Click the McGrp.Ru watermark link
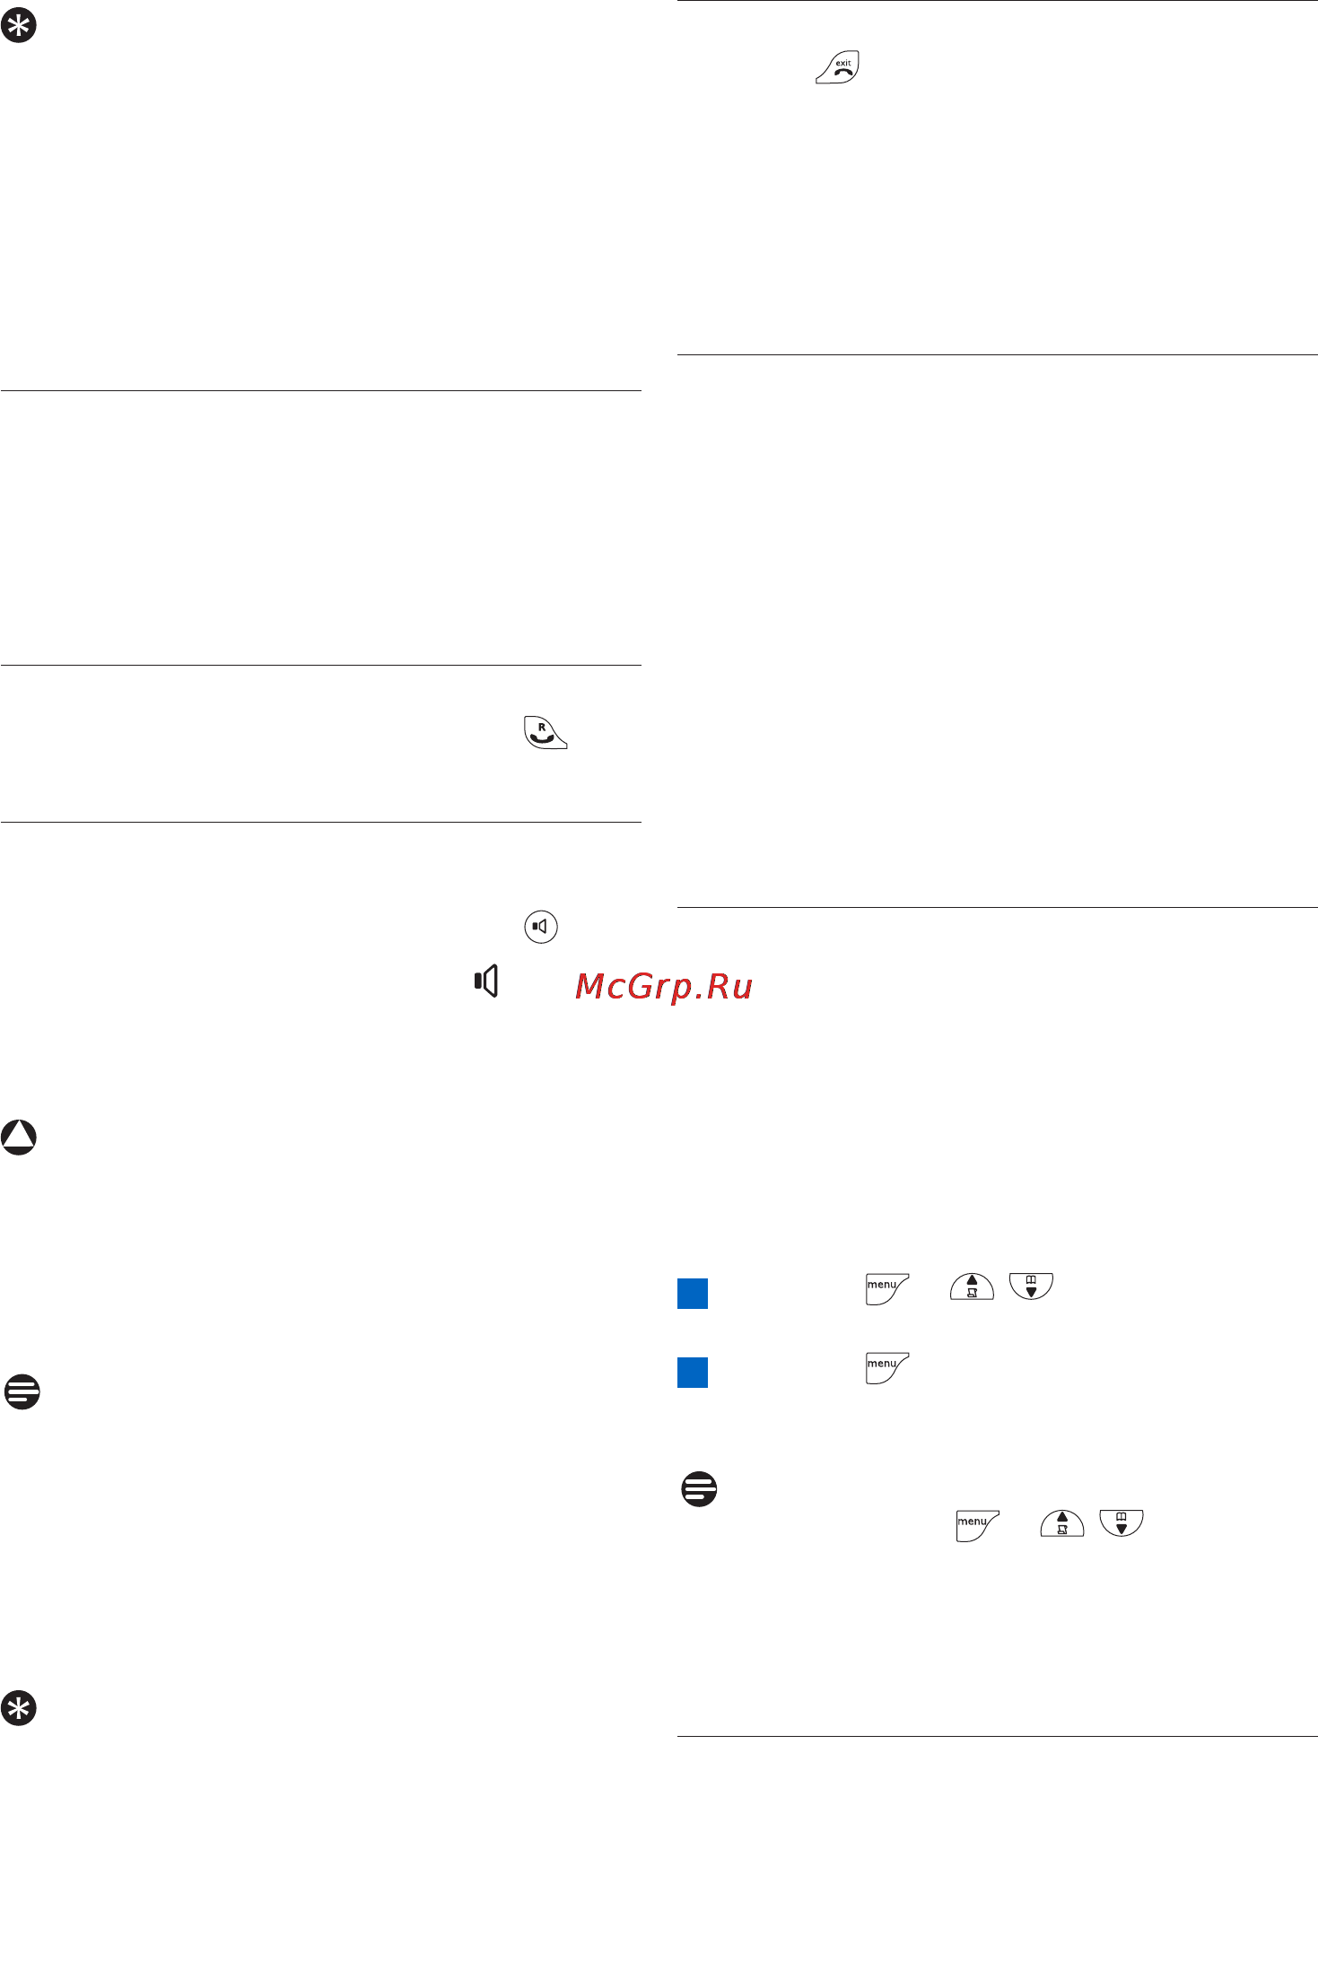1318x1971 pixels. 664,986
